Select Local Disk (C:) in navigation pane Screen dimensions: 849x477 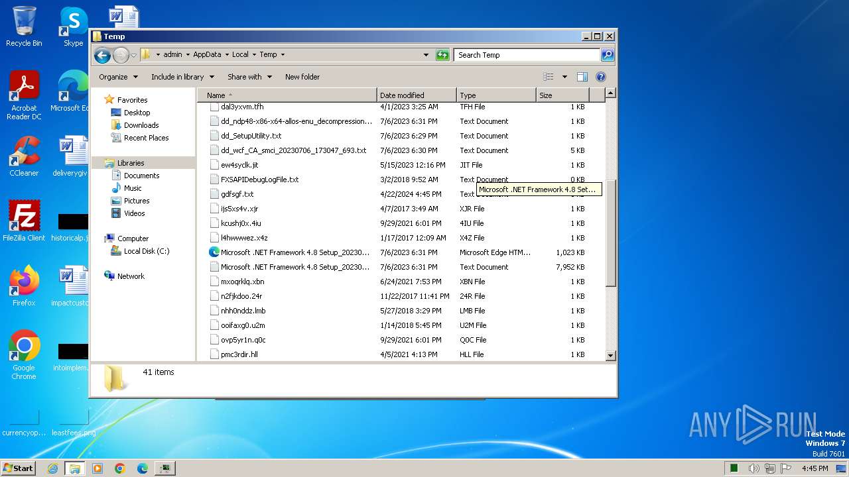[x=147, y=251]
